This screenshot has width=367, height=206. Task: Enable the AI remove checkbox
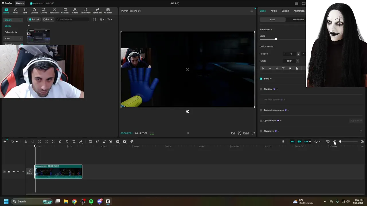(261, 131)
